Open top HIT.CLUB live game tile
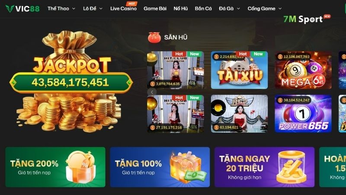The image size is (346, 195). point(176,70)
